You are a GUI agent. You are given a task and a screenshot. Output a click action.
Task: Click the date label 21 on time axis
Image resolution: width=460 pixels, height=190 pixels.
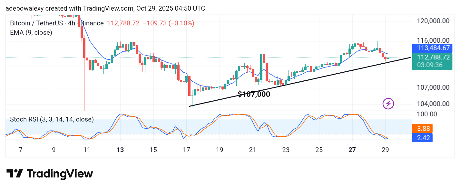click(x=253, y=150)
